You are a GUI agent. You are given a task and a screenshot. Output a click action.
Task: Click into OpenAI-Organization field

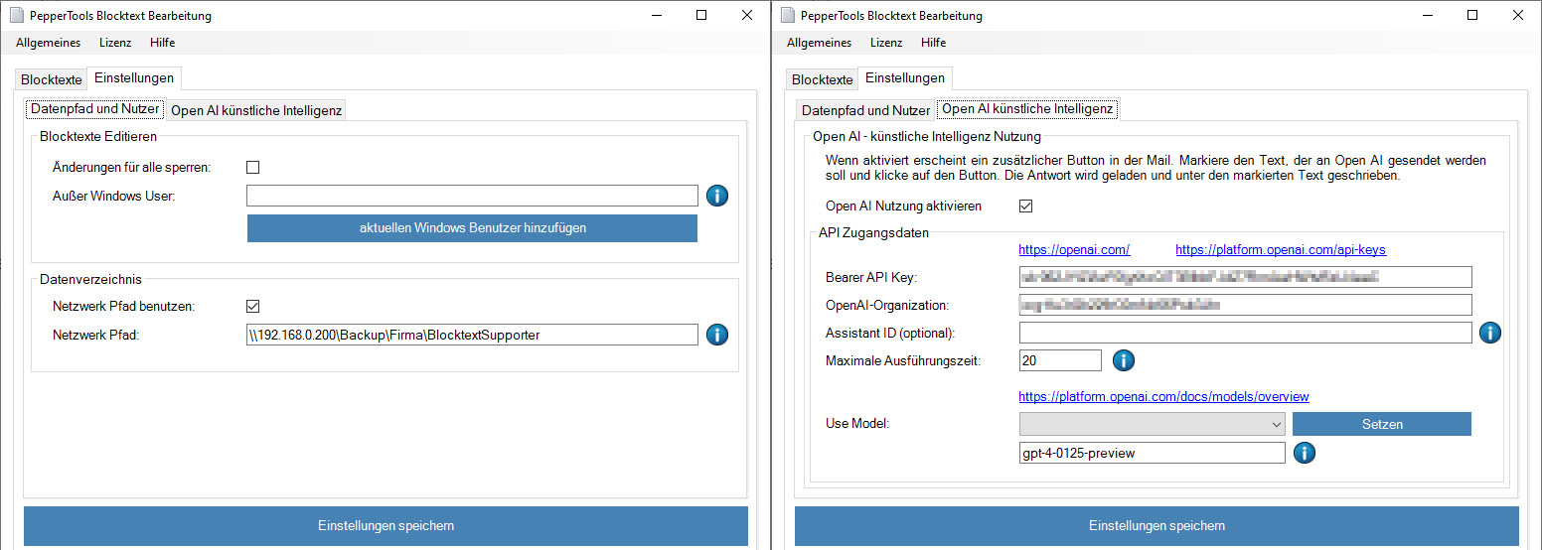pos(1246,305)
